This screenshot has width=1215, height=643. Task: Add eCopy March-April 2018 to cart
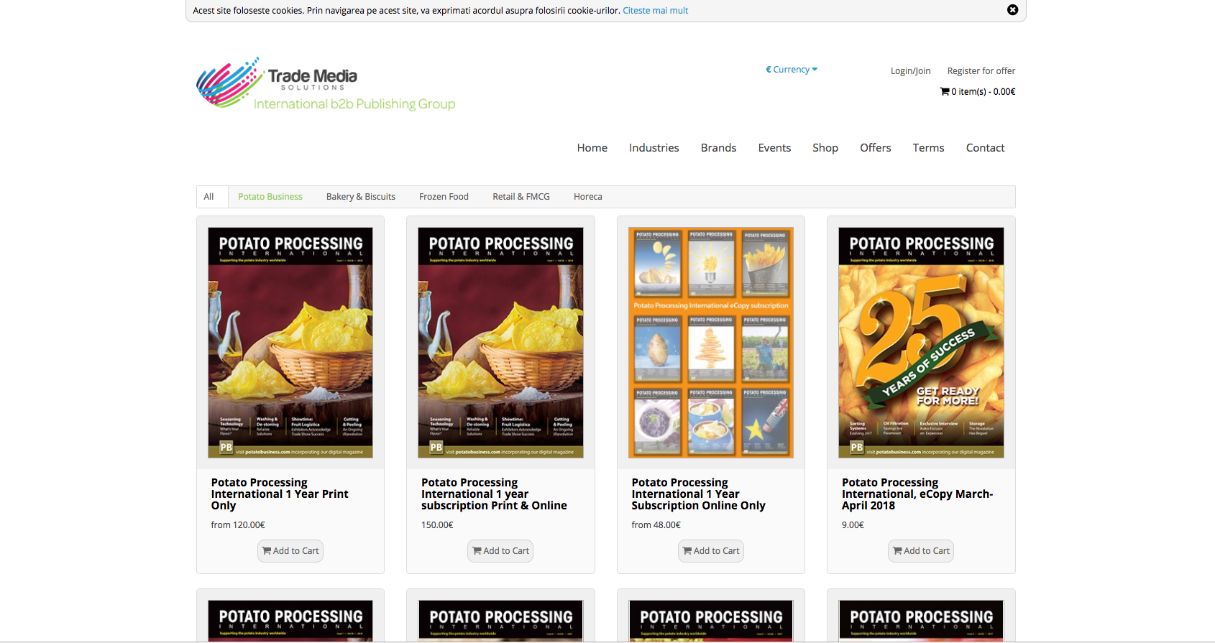[921, 551]
